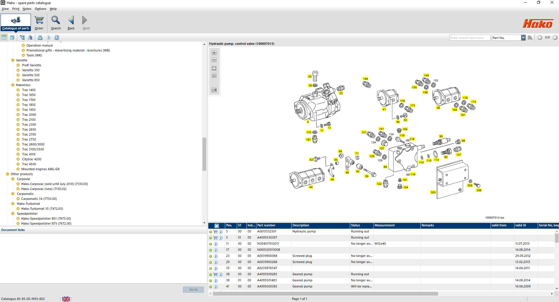Image resolution: width=559 pixels, height=302 pixels.
Task: Zoom out of the parts diagram
Action: (x=214, y=60)
